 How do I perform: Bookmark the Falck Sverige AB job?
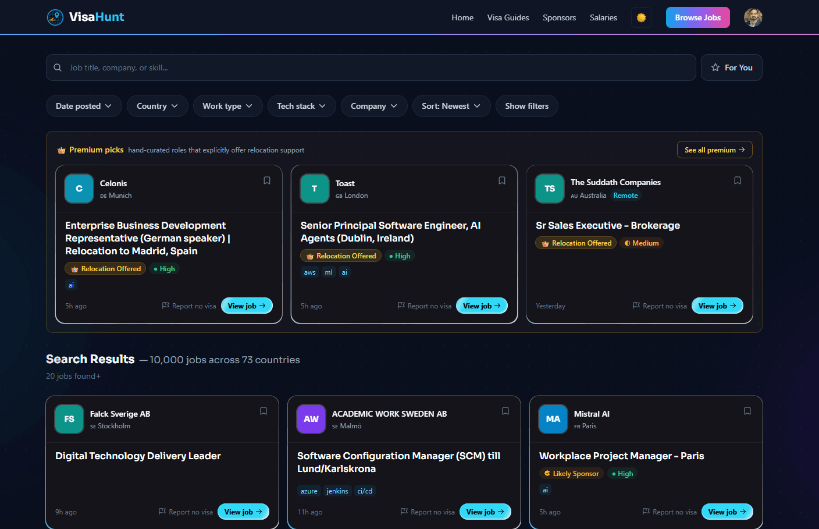pos(263,411)
